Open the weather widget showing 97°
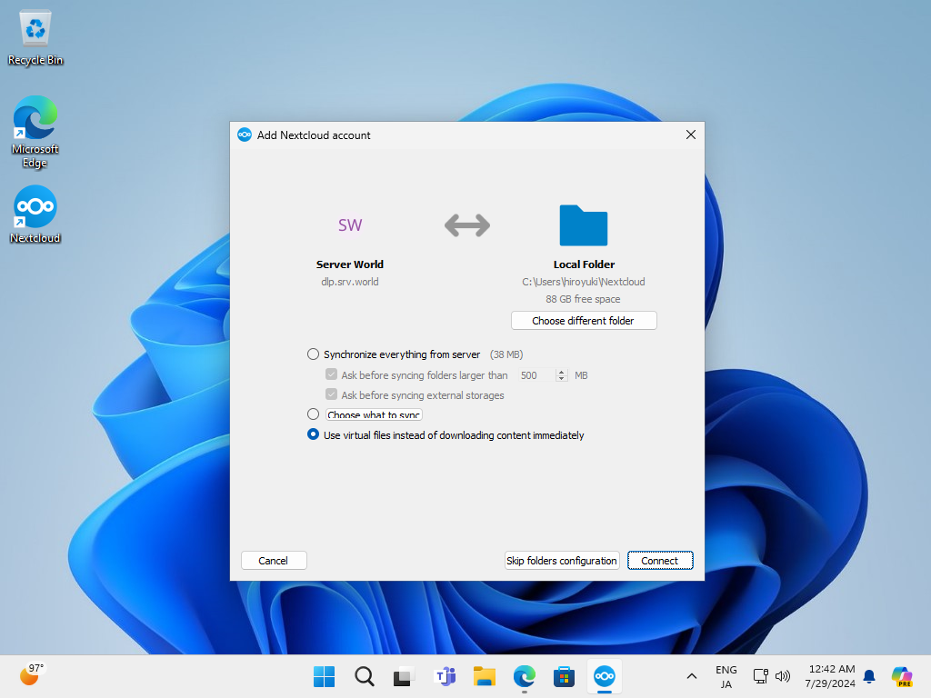 click(x=32, y=674)
